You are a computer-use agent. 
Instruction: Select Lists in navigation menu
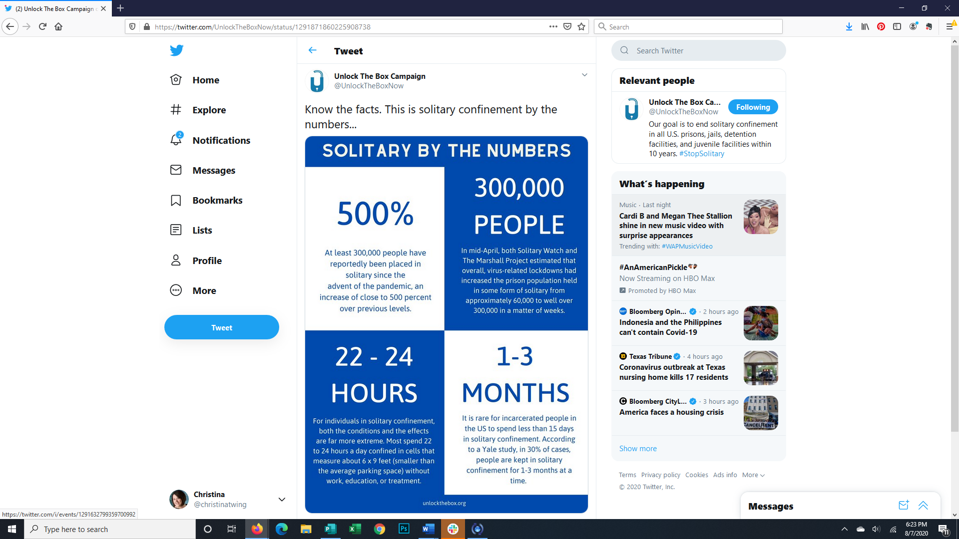click(202, 230)
